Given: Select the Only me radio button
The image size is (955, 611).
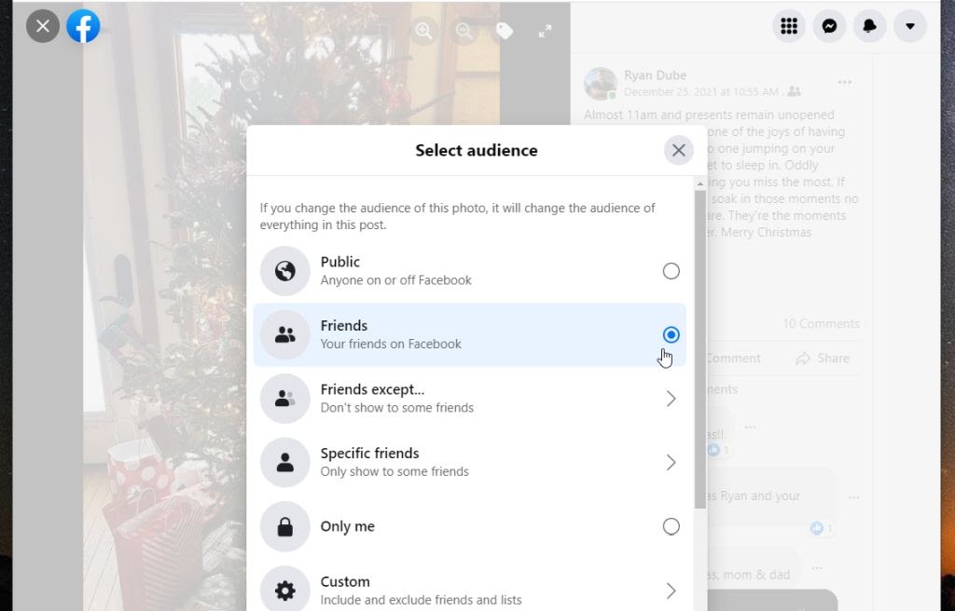Looking at the screenshot, I should coord(671,526).
